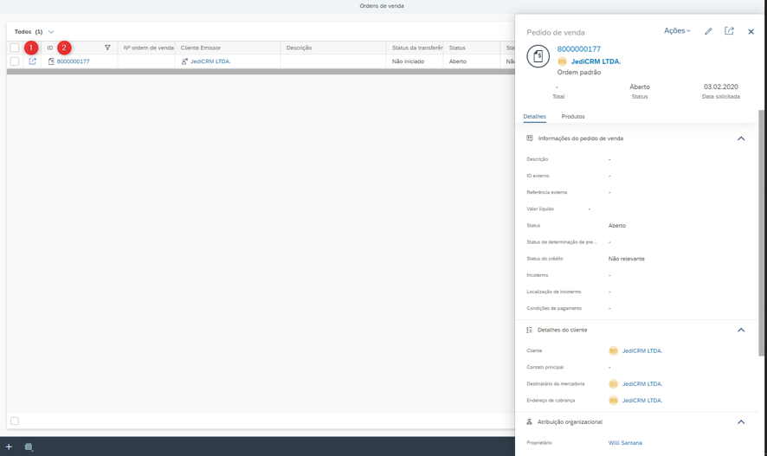This screenshot has height=456, width=767.
Task: Close the Pedido de venda side panel
Action: point(751,32)
